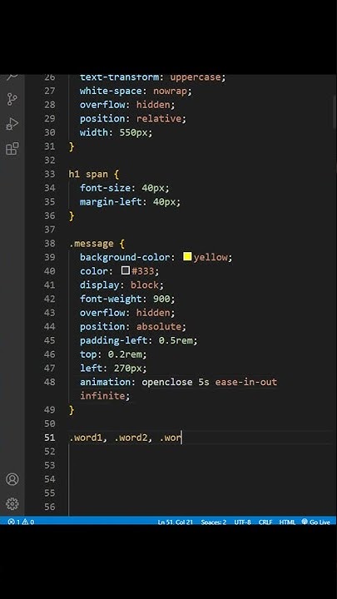Click 'position: absolute;' line
337x599 pixels.
point(133,327)
